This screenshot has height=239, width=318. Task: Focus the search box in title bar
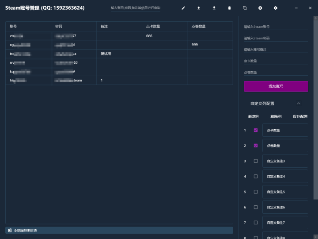(136, 8)
